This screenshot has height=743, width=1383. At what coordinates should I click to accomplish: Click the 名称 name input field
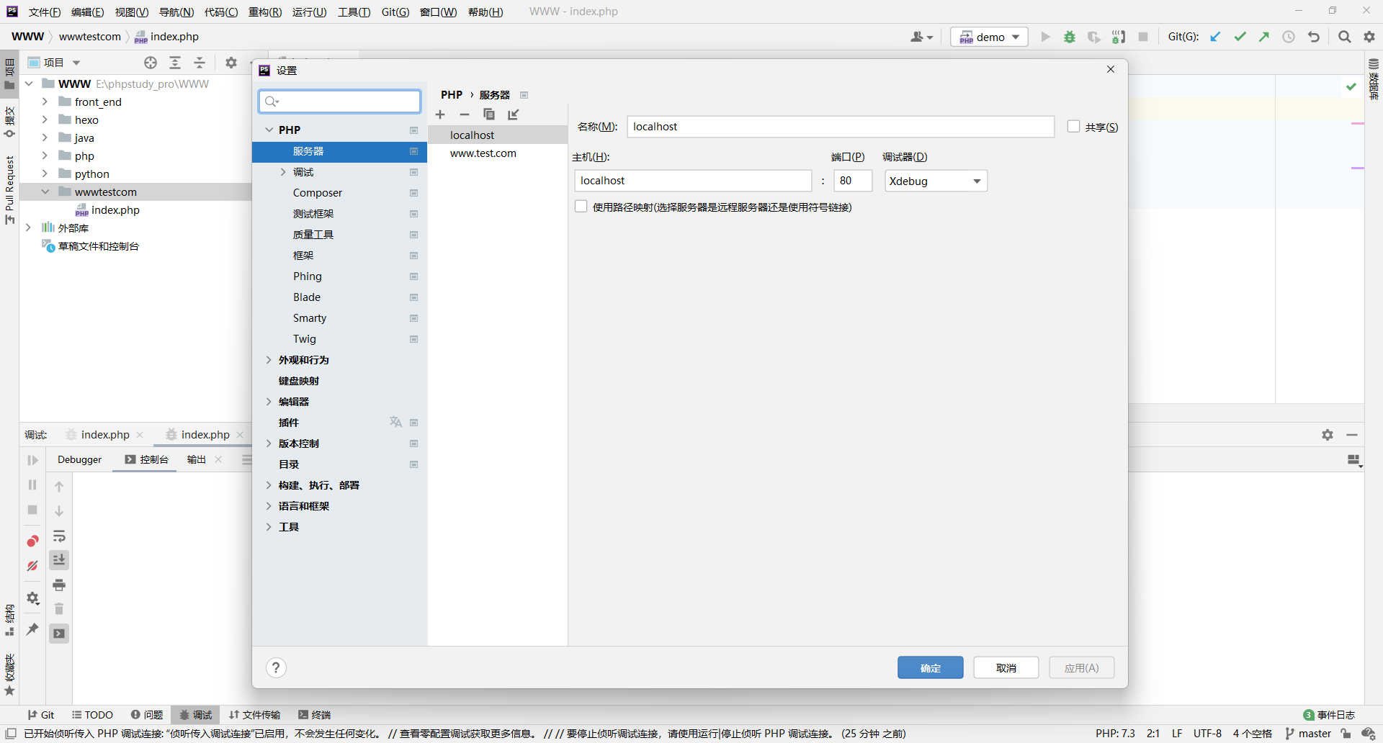(841, 127)
